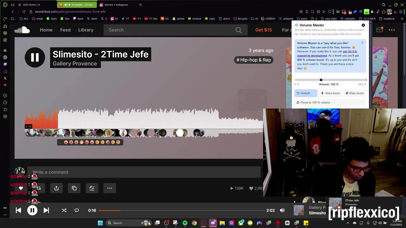This screenshot has height=228, width=406.
Task: Add the track to Next up
Action: [92, 188]
